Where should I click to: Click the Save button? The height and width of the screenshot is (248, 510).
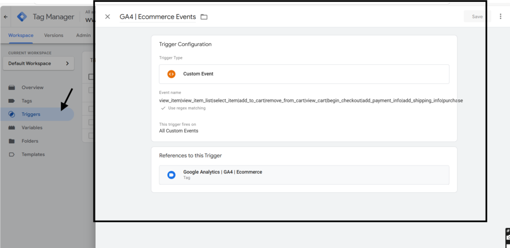point(477,16)
